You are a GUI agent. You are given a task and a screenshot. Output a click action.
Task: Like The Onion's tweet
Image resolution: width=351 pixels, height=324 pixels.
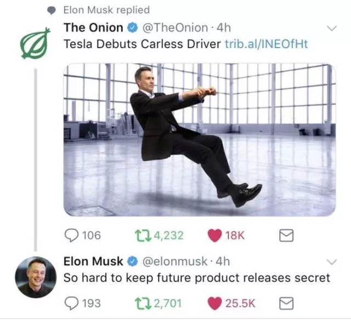214,235
